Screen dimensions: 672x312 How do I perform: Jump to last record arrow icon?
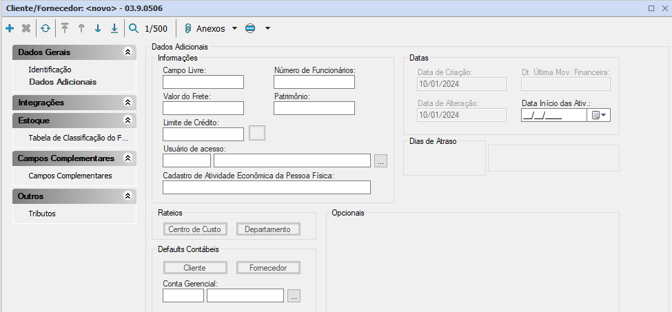pos(114,28)
